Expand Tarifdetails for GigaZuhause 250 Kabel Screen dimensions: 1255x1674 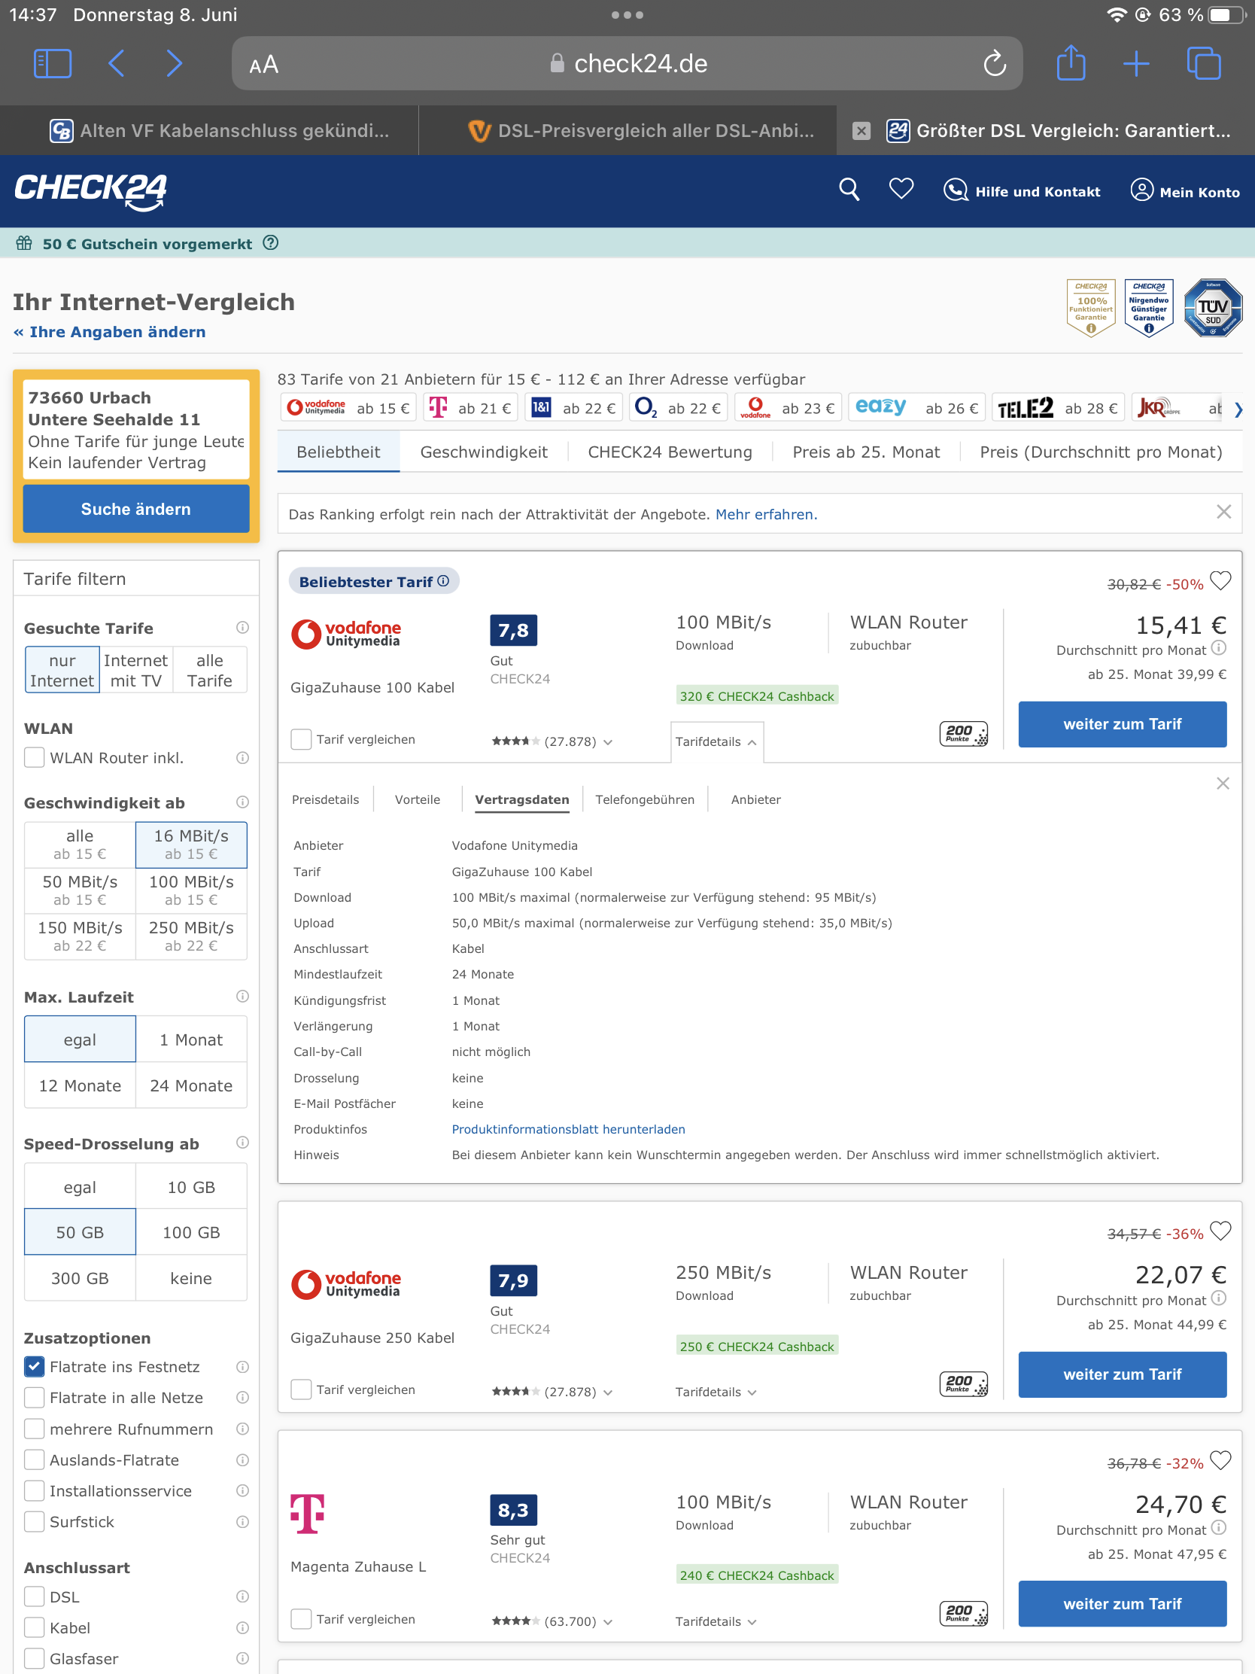coord(716,1392)
